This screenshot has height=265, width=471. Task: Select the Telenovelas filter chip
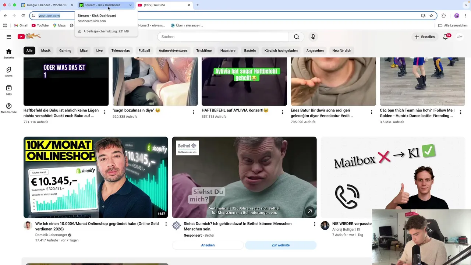(121, 50)
